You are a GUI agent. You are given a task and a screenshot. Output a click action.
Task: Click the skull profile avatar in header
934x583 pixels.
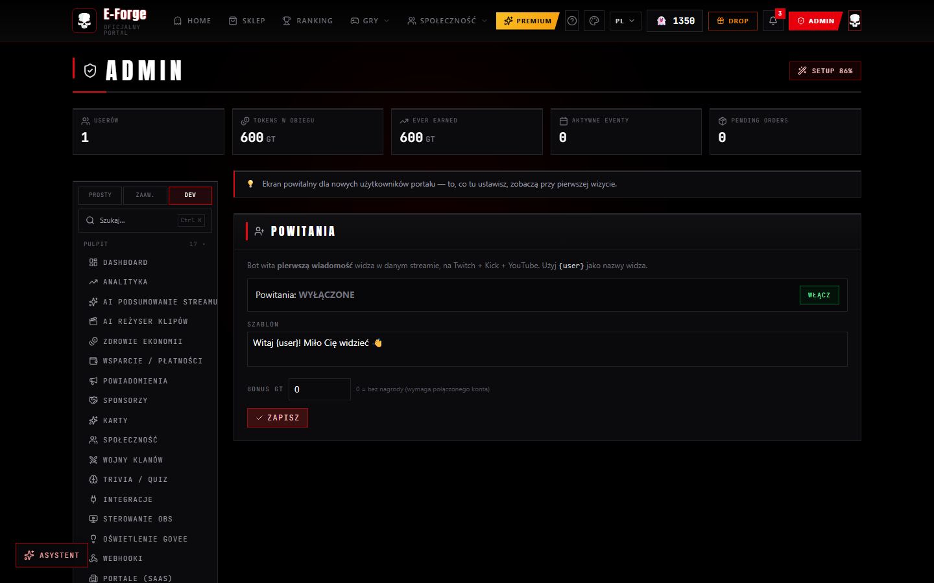pyautogui.click(x=855, y=21)
